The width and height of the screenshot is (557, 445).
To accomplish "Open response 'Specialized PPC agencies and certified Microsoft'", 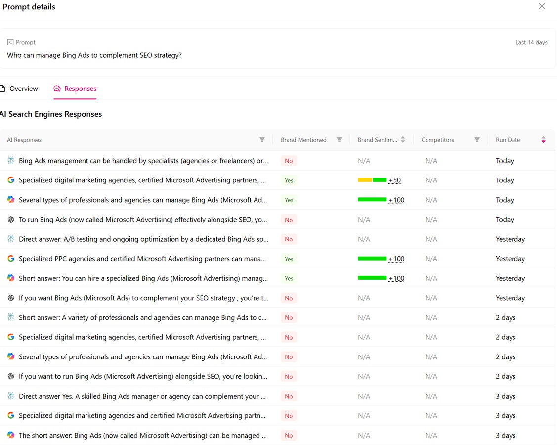I will (x=142, y=259).
